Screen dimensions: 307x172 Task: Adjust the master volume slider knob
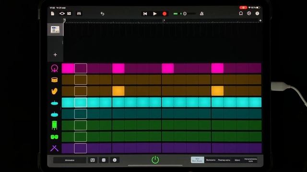pyautogui.click(x=185, y=14)
